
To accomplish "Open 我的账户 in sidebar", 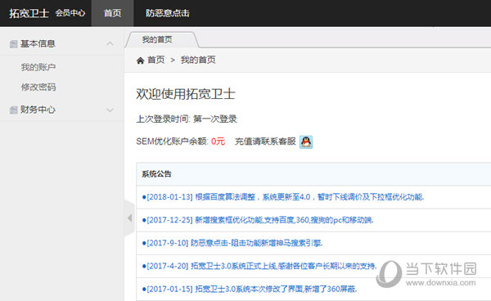I will (x=38, y=67).
